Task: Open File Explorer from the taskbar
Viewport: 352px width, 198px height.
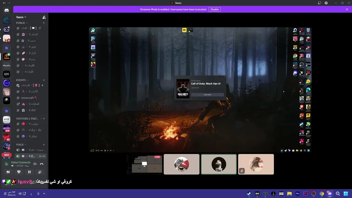Action: click(x=289, y=194)
